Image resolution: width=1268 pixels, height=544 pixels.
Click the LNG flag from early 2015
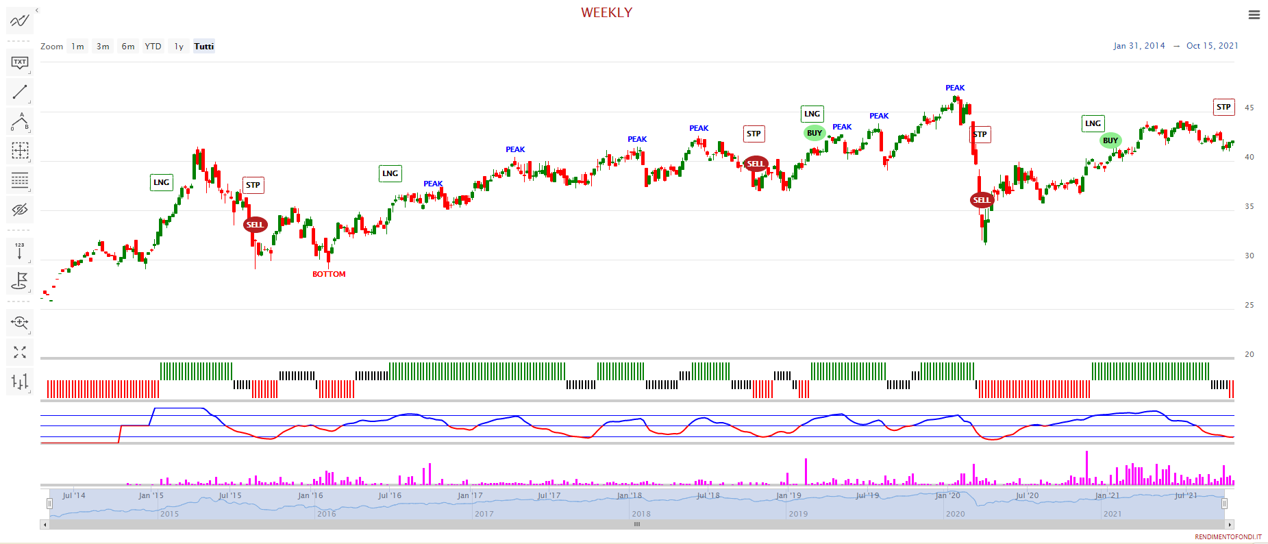162,182
